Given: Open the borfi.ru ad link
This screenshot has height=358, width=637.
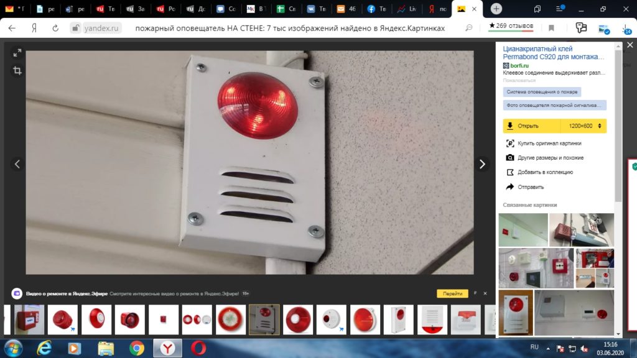Looking at the screenshot, I should [519, 65].
